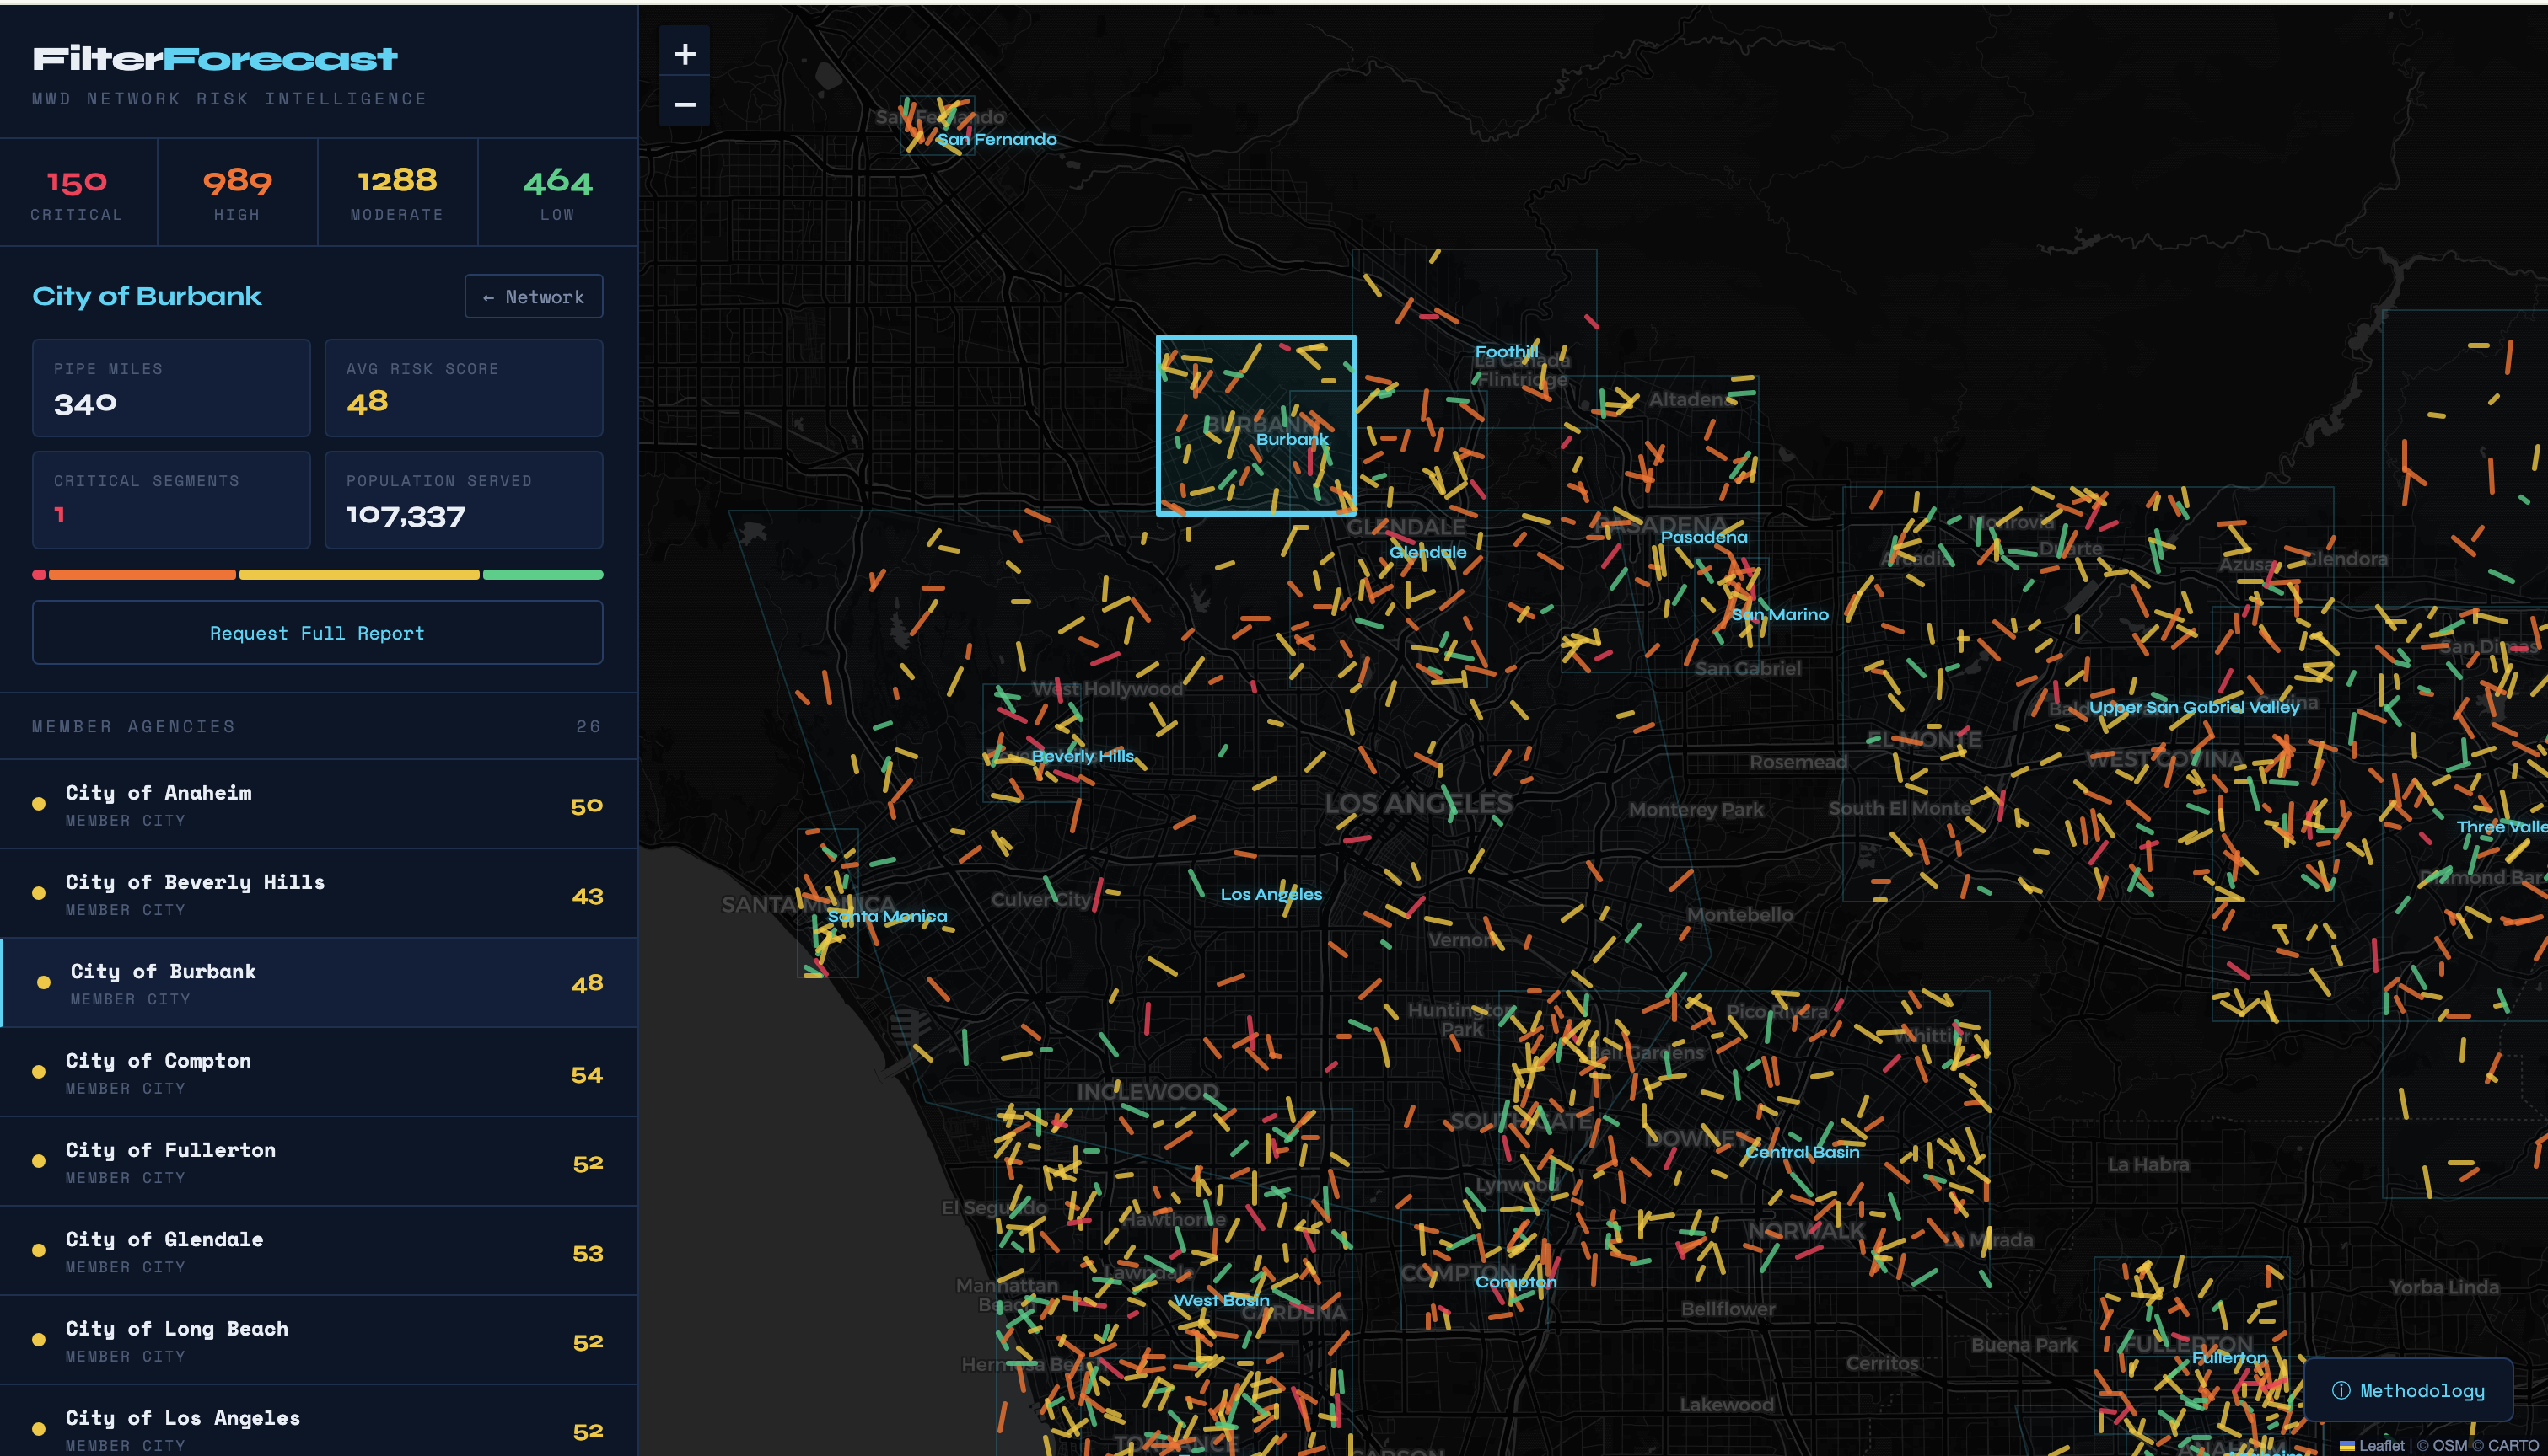2548x1456 pixels.
Task: Click the Upper San Gabriel Valley label
Action: [2194, 707]
